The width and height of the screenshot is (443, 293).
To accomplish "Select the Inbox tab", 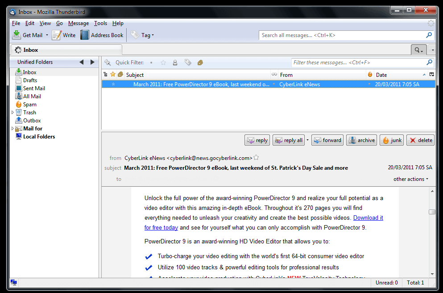I will tap(66, 50).
